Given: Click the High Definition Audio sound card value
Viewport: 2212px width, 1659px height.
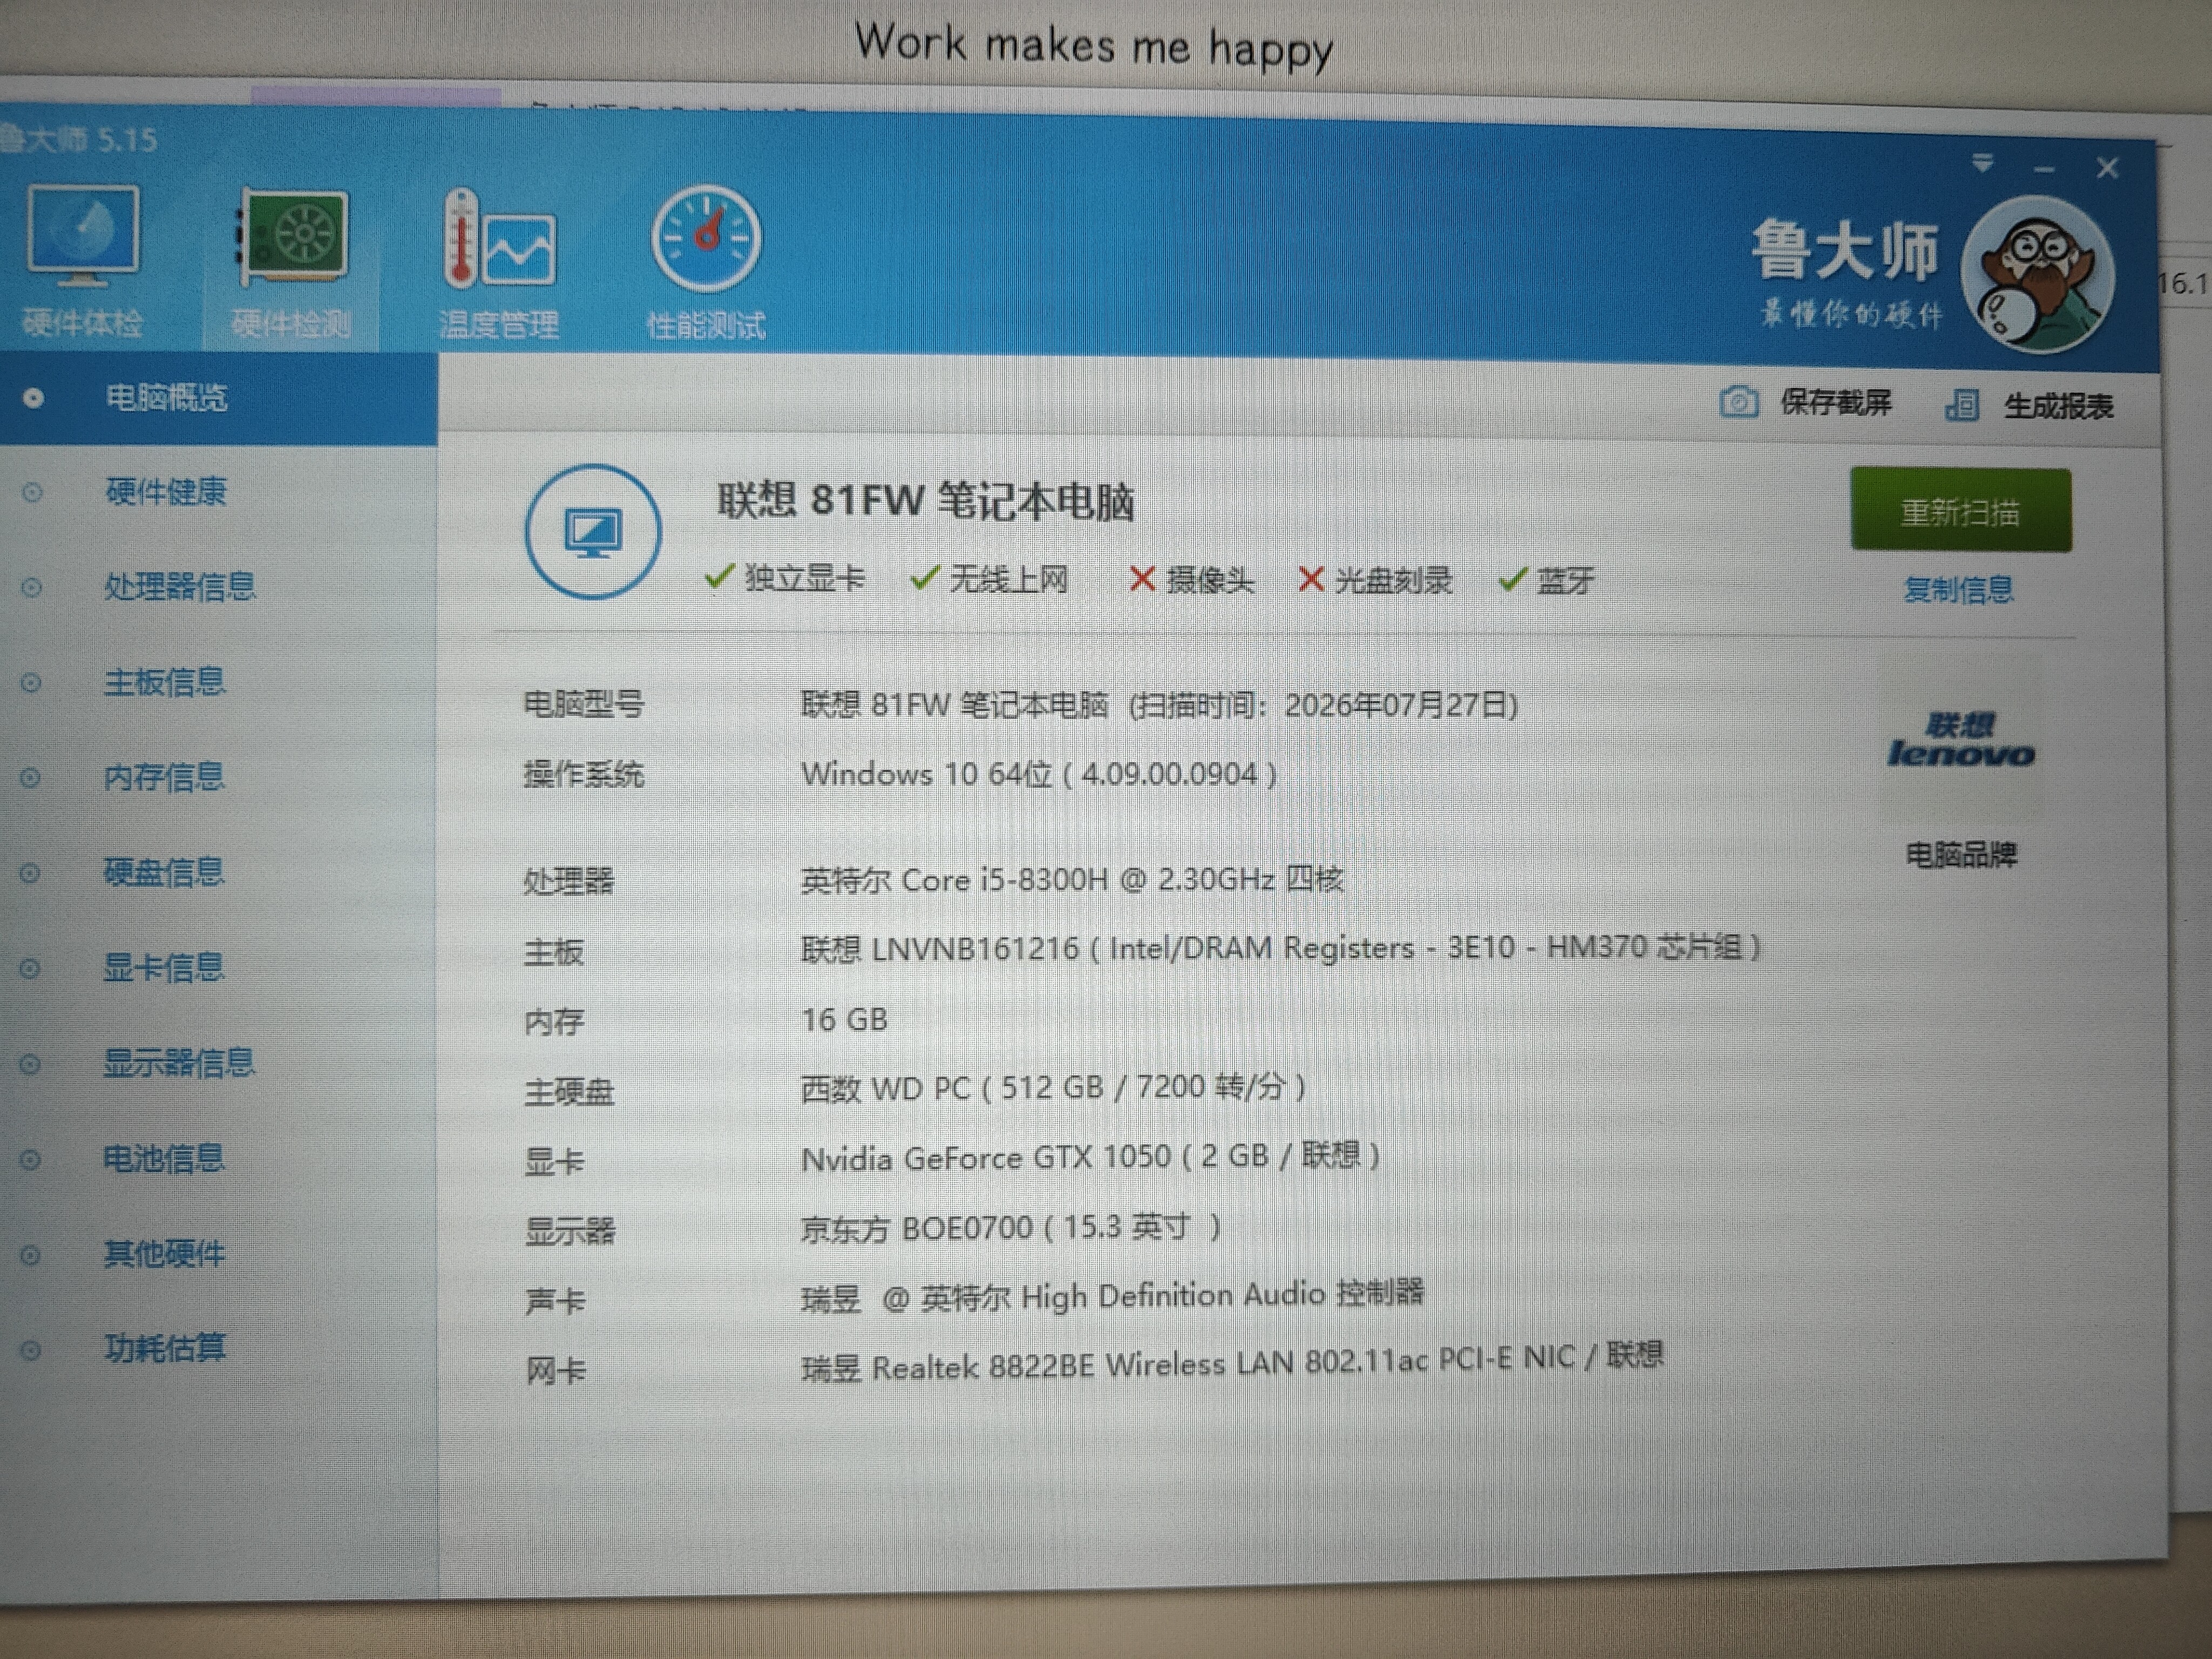Looking at the screenshot, I should coord(1112,1296).
